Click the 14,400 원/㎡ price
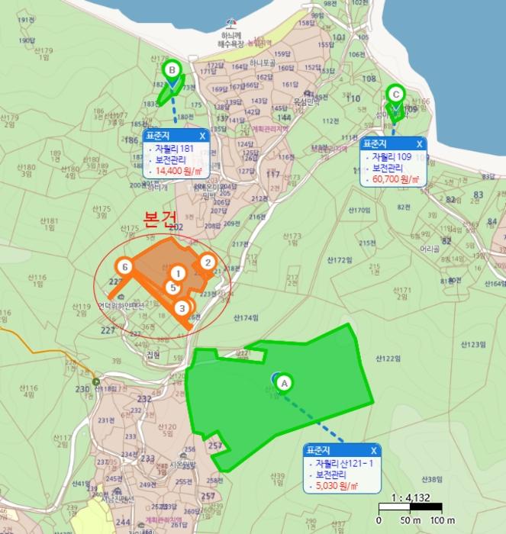The height and width of the screenshot is (534, 506). (x=179, y=171)
